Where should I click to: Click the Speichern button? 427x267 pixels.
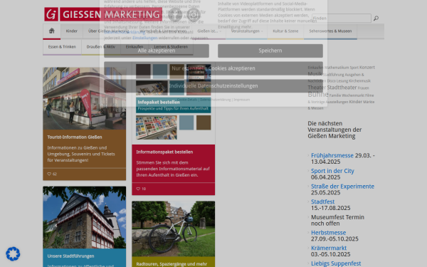(270, 51)
